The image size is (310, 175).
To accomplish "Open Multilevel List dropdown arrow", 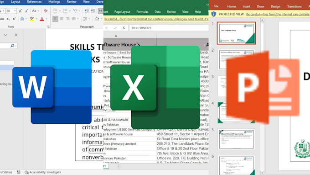I will (79, 11).
